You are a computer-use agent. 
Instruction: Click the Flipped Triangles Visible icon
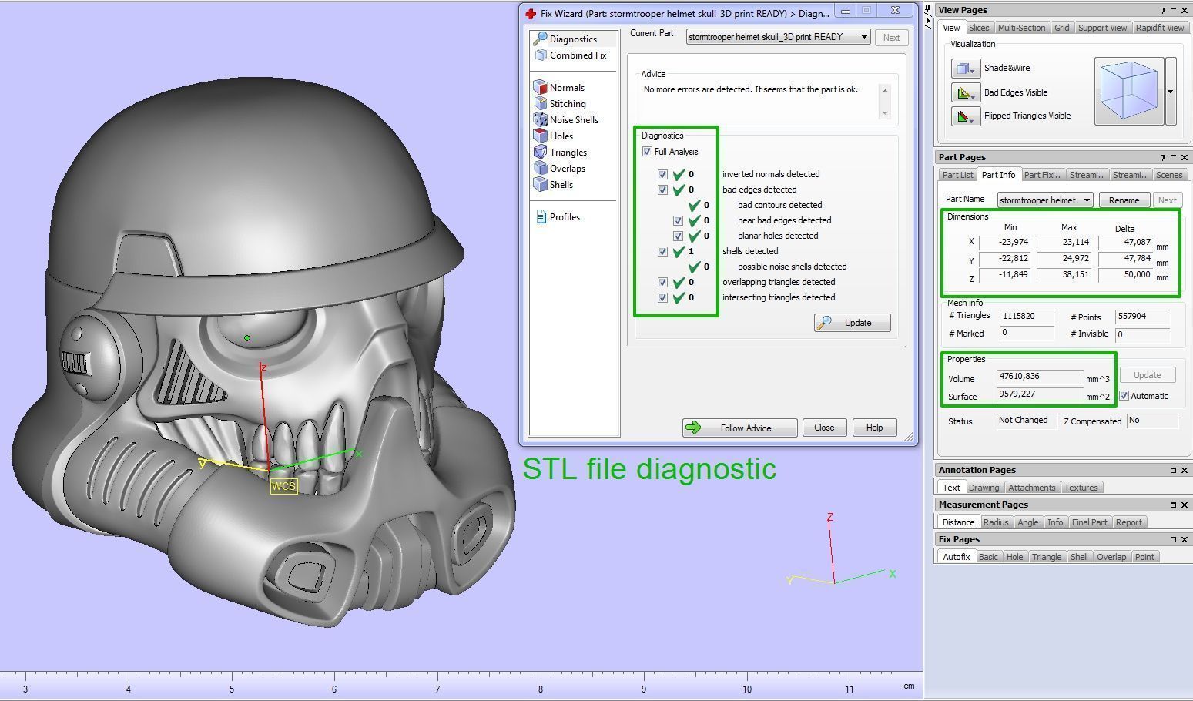[x=965, y=116]
